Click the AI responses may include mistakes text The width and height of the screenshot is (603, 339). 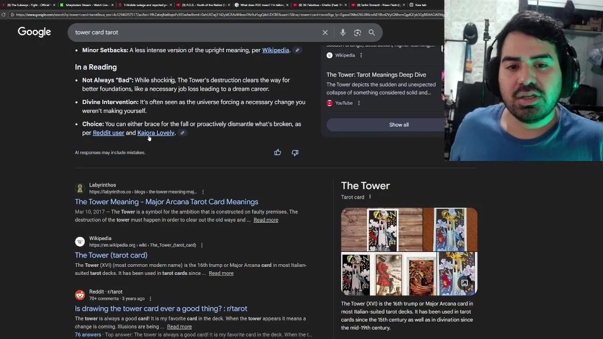point(110,153)
